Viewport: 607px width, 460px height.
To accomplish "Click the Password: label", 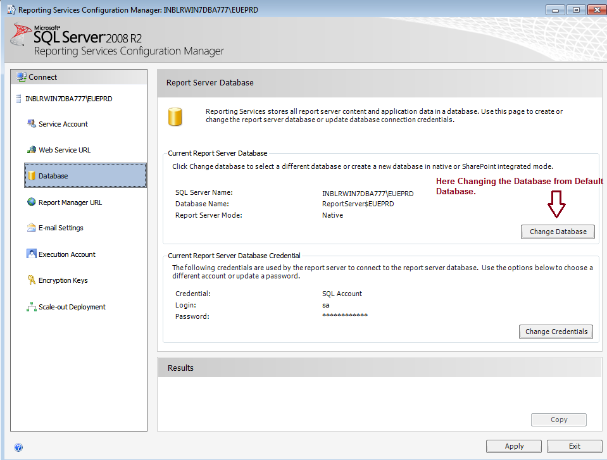I will pyautogui.click(x=192, y=316).
